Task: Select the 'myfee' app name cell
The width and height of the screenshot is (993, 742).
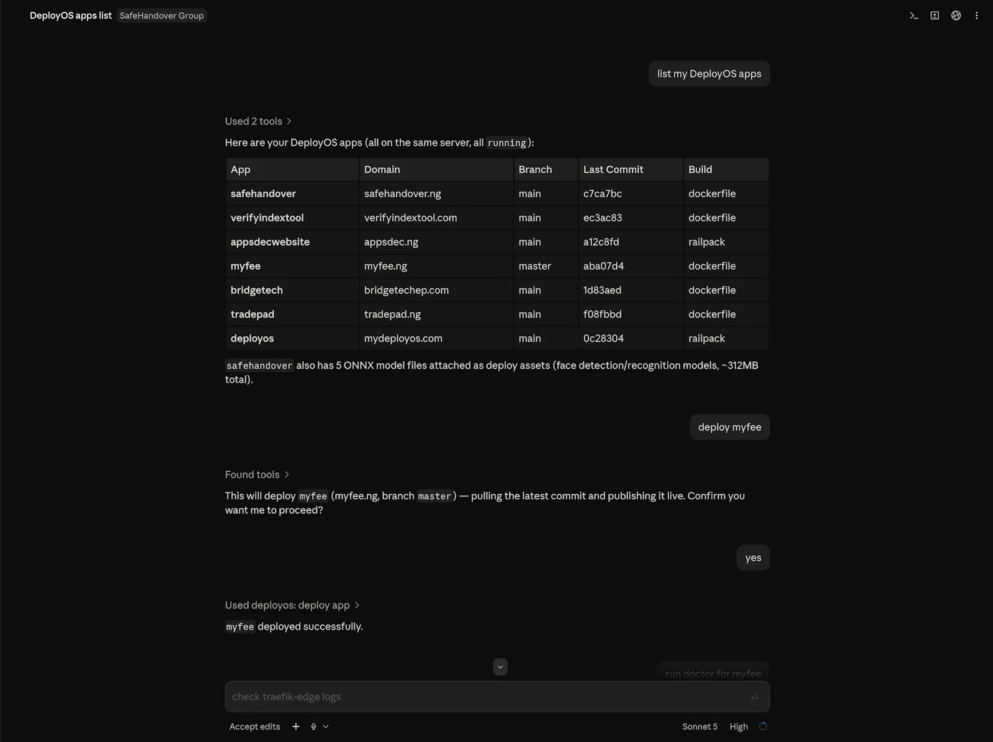Action: (292, 266)
